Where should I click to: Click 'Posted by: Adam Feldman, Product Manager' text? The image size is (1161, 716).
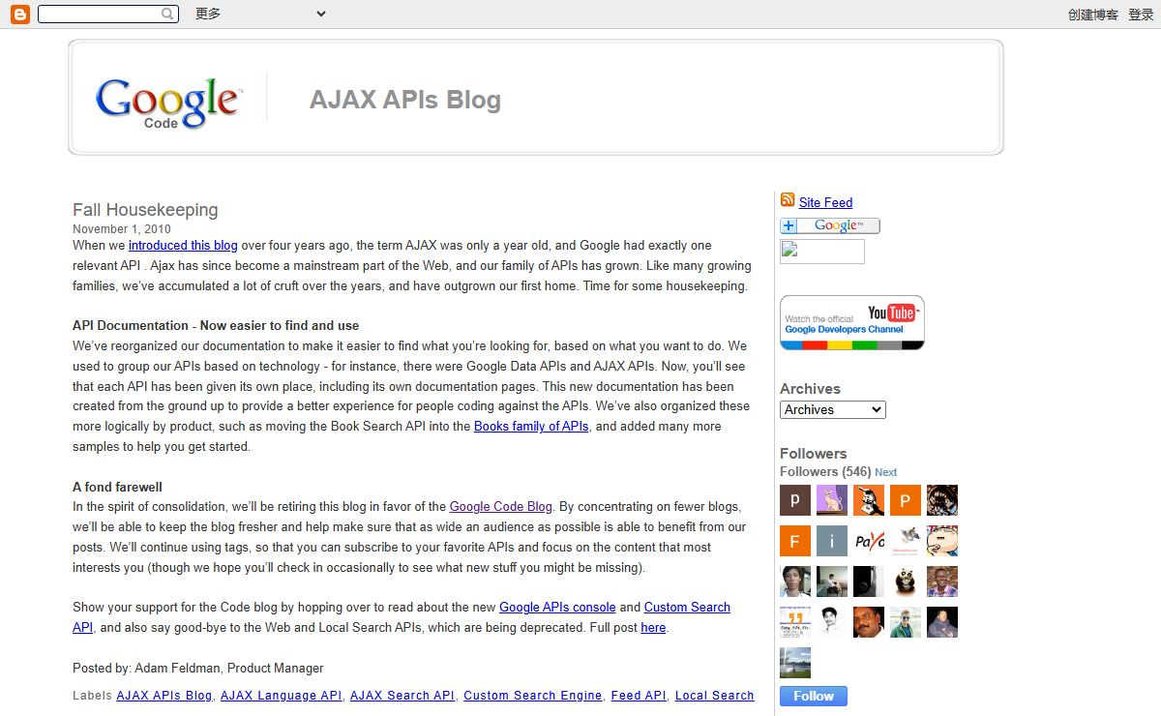click(198, 668)
